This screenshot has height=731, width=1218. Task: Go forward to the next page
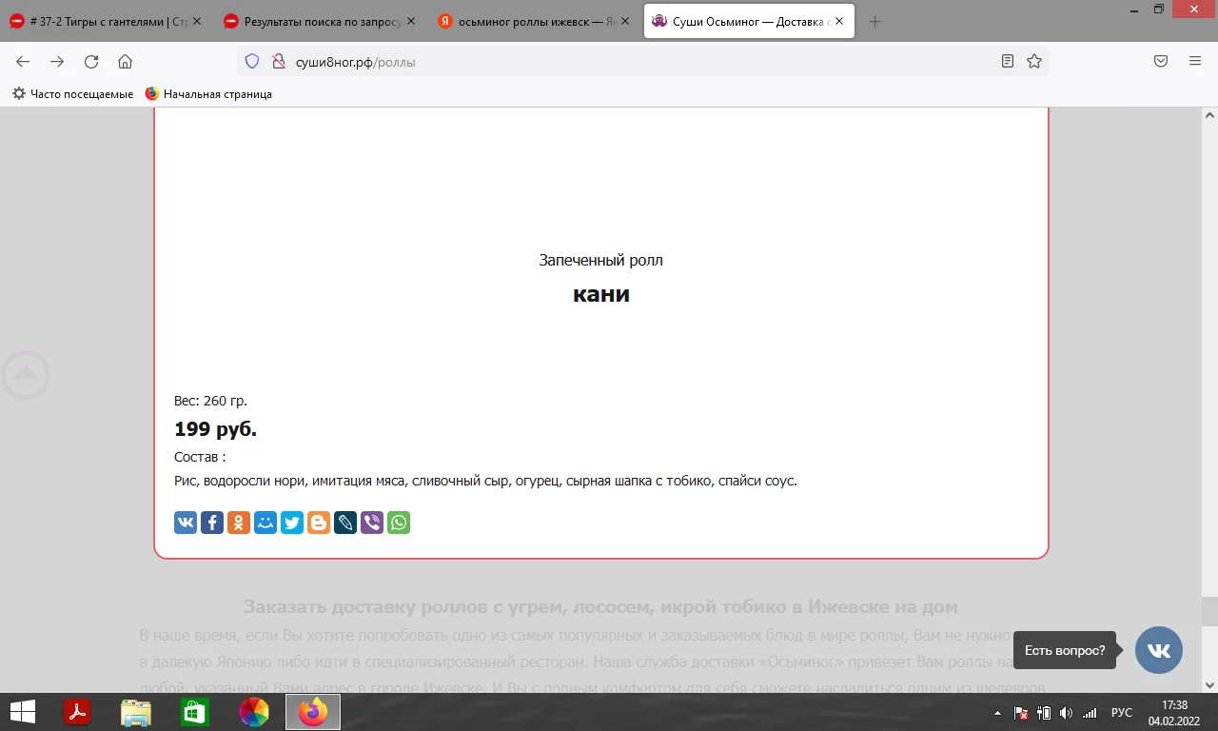(57, 62)
